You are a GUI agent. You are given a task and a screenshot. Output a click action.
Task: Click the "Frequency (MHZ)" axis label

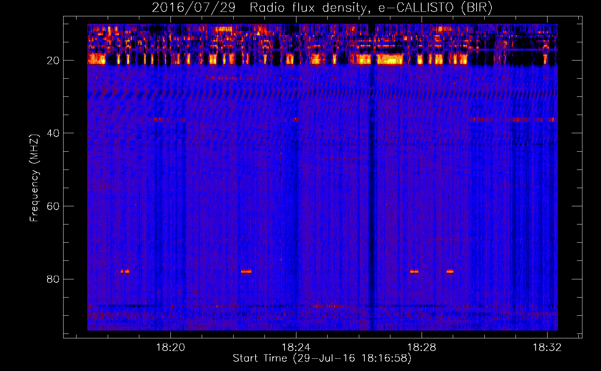(x=34, y=178)
